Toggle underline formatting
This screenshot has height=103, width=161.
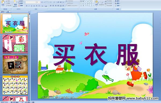(31, 6)
